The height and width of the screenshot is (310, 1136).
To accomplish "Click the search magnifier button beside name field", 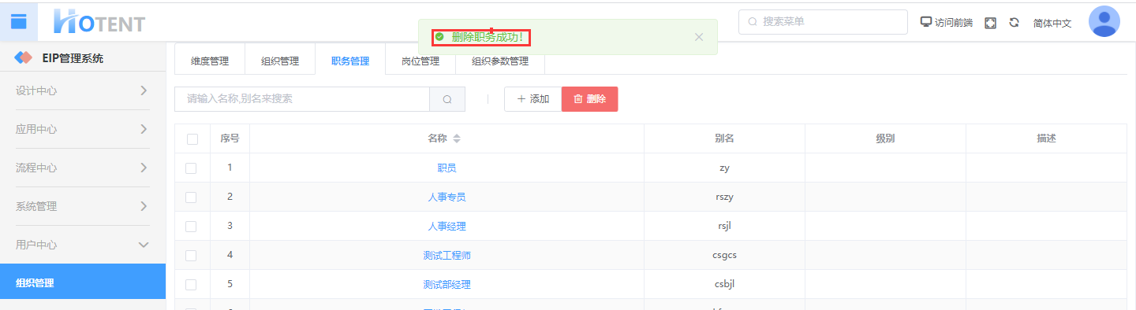I will coord(447,99).
